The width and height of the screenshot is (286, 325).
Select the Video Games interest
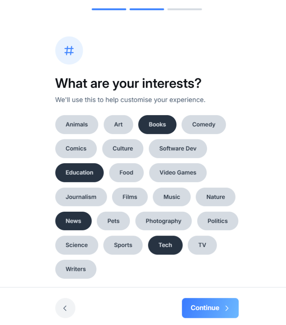click(178, 173)
